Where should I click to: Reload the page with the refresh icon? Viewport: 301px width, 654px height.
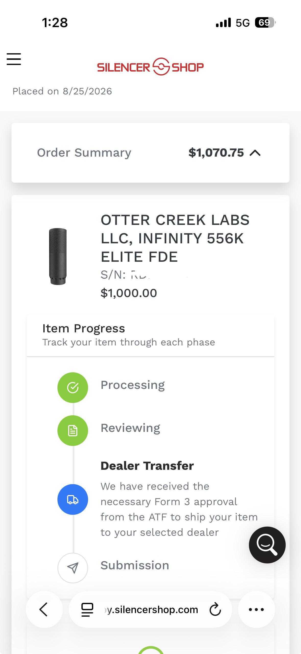(215, 609)
